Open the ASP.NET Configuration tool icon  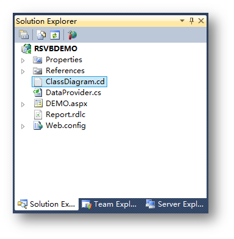pyautogui.click(x=72, y=35)
